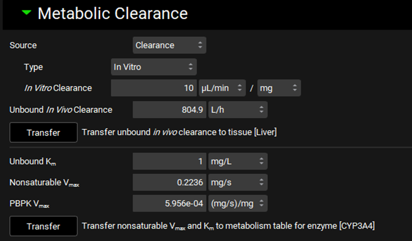Image resolution: width=412 pixels, height=241 pixels.
Task: Click the In Vitro Clearance label
Action: [58, 88]
